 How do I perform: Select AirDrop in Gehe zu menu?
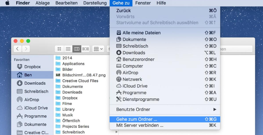pos(165,73)
